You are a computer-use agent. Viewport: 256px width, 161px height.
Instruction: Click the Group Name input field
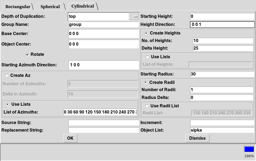coord(104,24)
